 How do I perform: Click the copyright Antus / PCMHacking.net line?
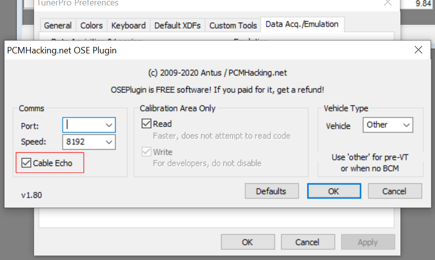pyautogui.click(x=217, y=73)
